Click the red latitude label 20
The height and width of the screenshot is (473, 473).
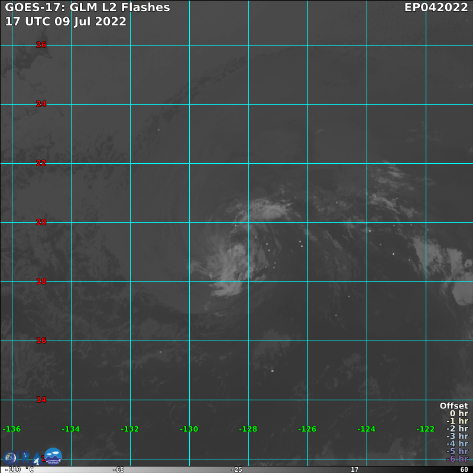(41, 222)
